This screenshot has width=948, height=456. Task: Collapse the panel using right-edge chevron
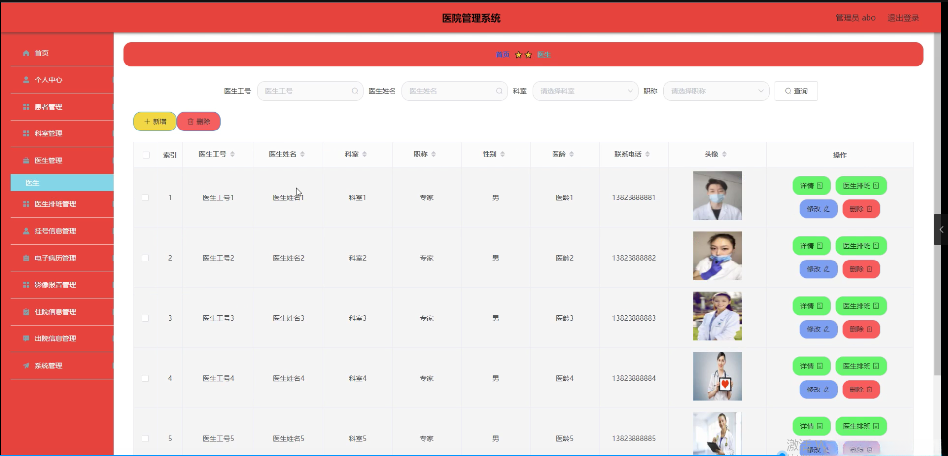pyautogui.click(x=940, y=229)
